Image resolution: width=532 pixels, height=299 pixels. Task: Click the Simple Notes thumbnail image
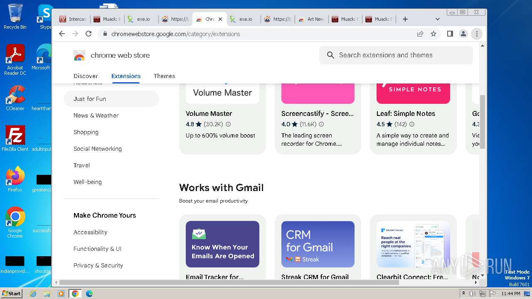413,93
